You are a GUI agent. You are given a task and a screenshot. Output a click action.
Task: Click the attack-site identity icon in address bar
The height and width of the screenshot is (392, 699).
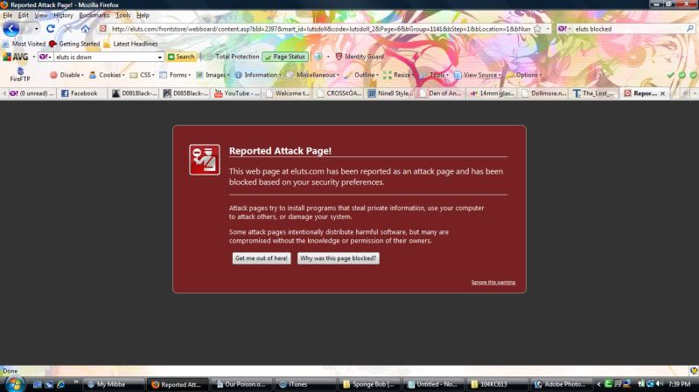(x=103, y=29)
